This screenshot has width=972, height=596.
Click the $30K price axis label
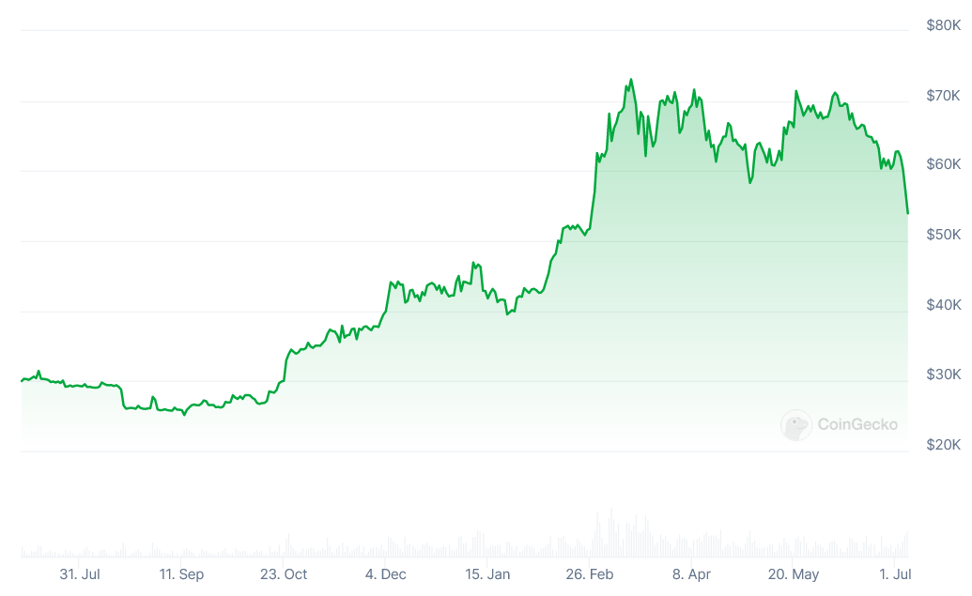pyautogui.click(x=943, y=374)
